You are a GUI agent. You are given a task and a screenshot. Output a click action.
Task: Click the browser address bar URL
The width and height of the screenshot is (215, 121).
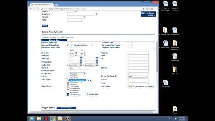(64, 9)
